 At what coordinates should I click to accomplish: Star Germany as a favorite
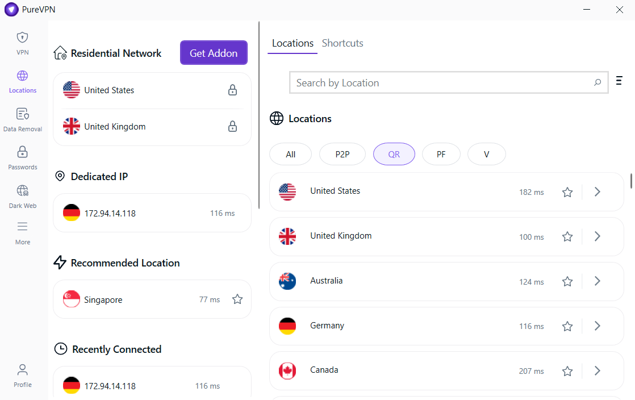pos(567,326)
